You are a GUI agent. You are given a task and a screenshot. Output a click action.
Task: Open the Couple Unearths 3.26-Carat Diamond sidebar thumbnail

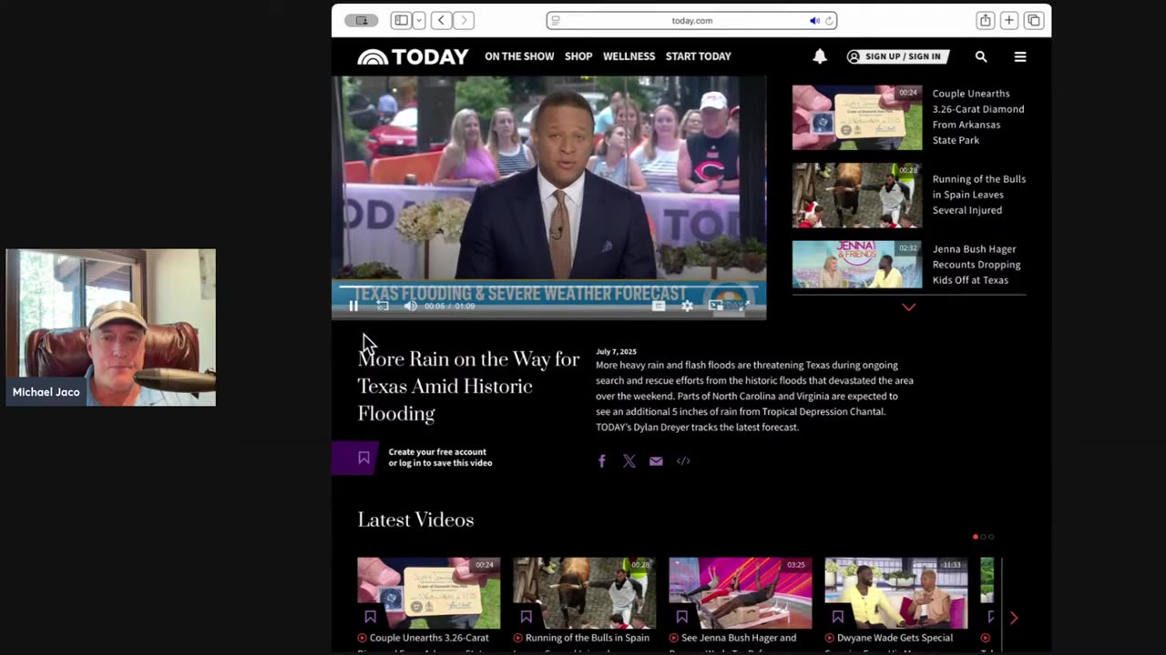[x=856, y=117]
